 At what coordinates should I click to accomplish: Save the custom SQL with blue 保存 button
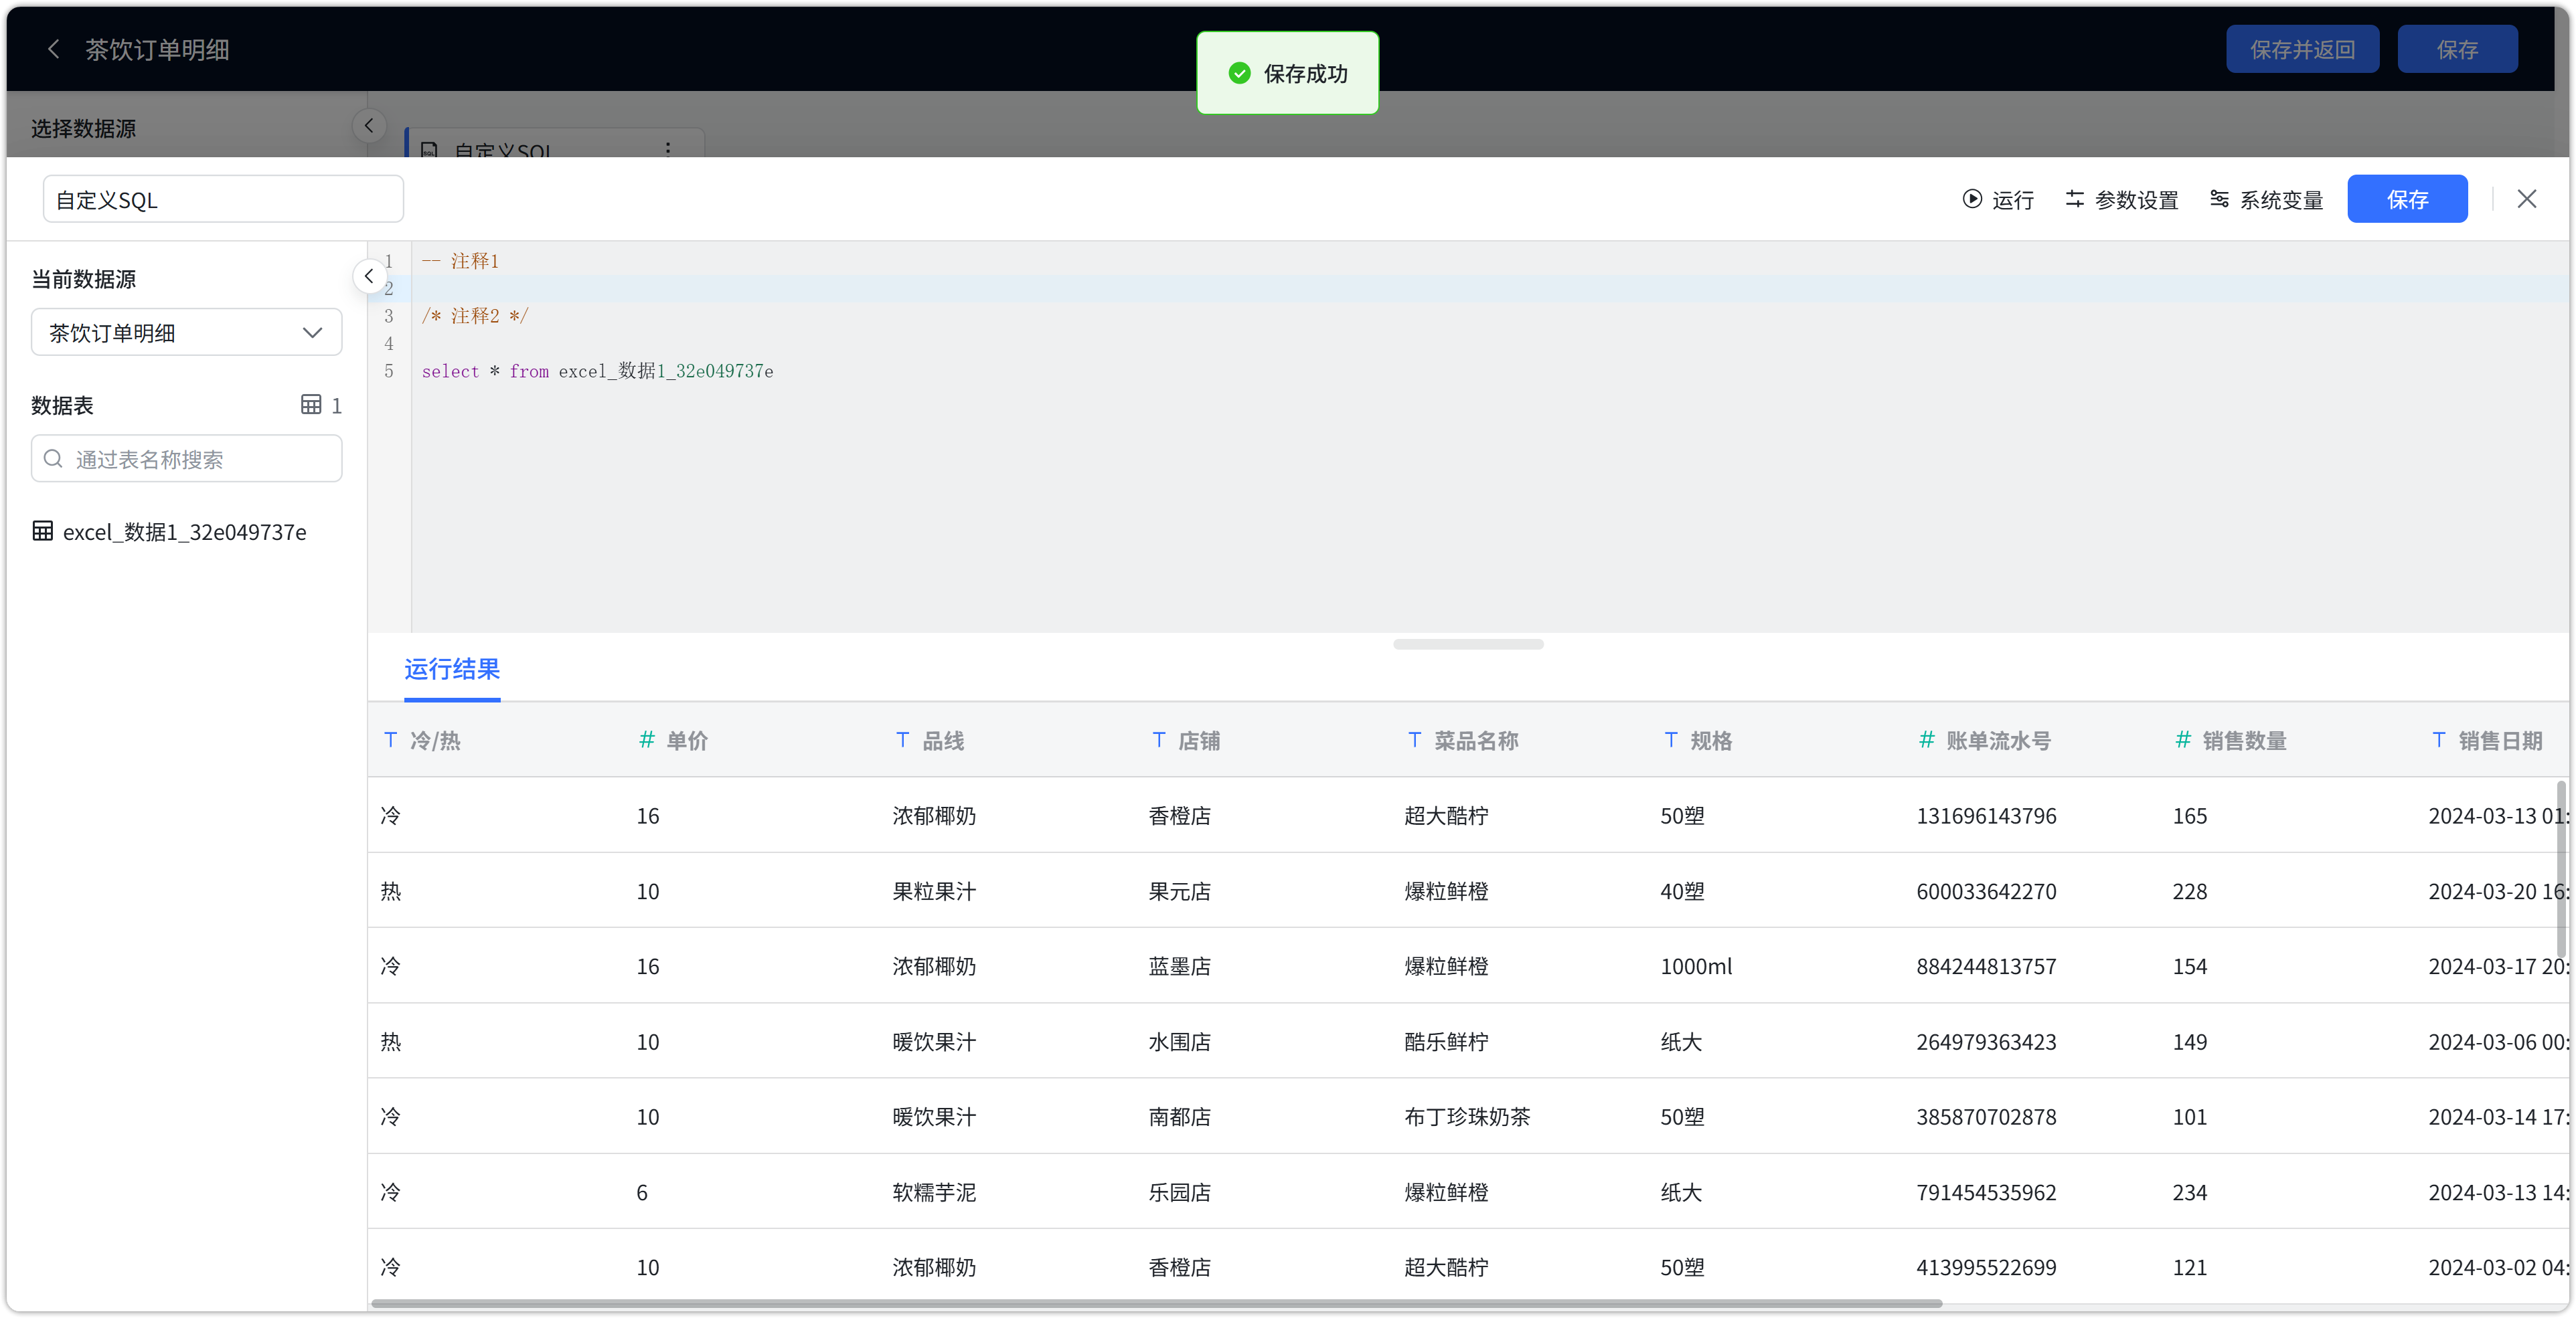pos(2407,199)
